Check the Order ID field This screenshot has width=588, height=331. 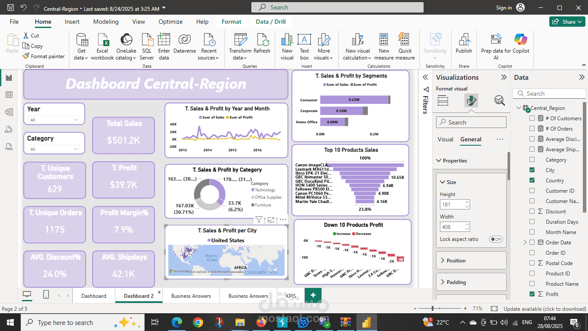[532, 253]
